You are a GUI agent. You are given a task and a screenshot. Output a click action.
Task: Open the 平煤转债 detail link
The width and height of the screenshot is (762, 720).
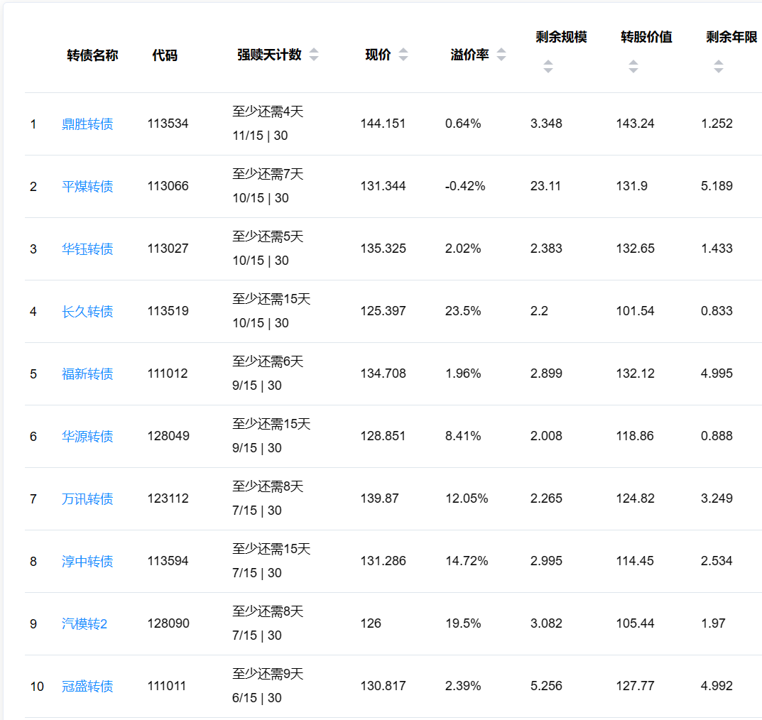pyautogui.click(x=87, y=187)
